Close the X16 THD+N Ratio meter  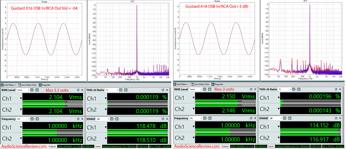pos(167,90)
